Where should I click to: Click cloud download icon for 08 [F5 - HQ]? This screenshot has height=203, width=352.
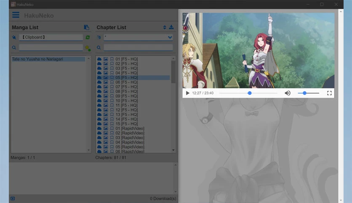tap(99, 91)
